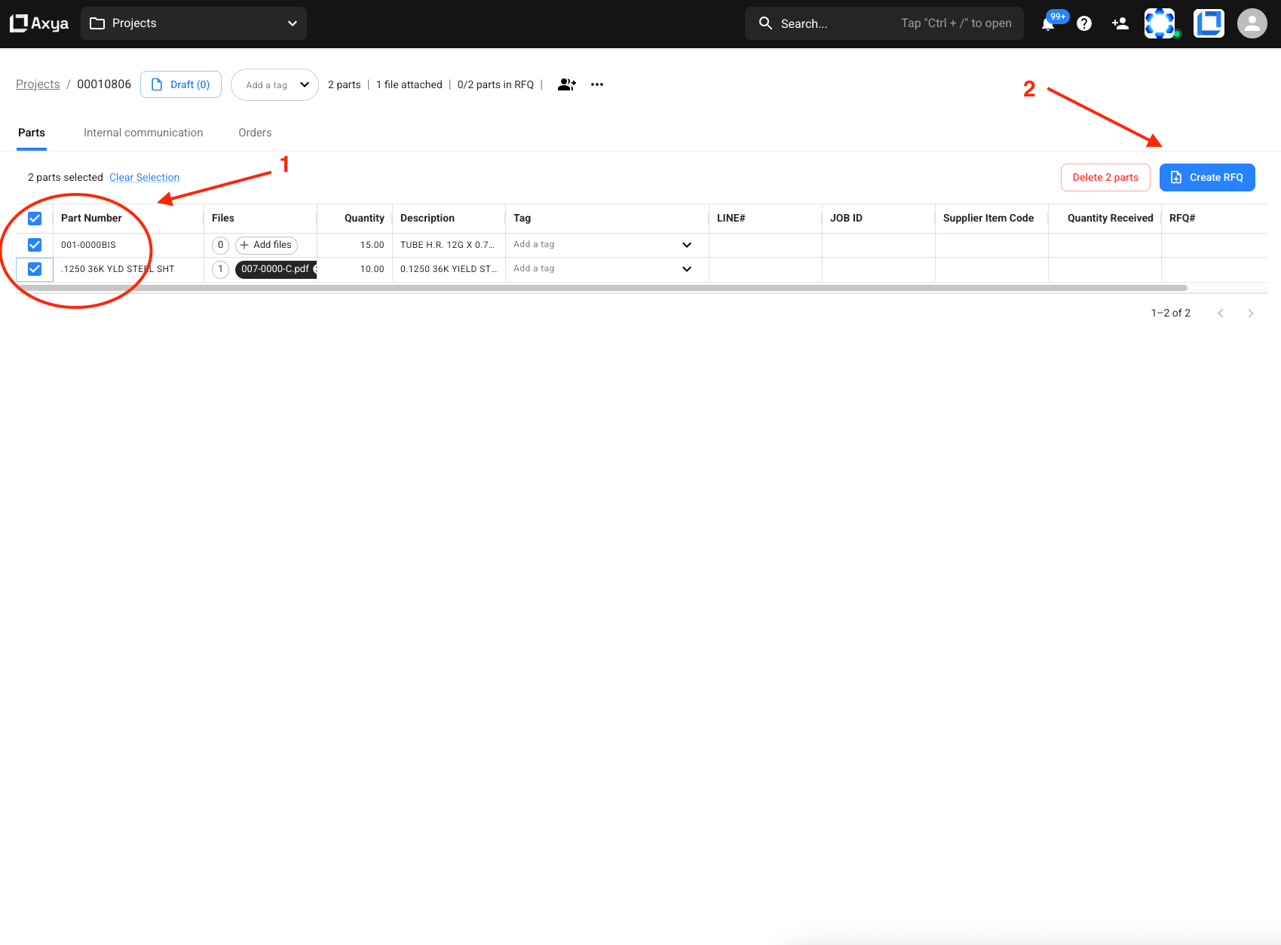
Task: Click the Clear Selection link
Action: (144, 177)
